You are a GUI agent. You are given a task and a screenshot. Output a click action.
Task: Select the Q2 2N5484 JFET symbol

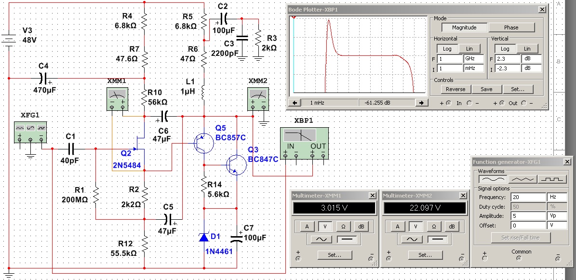pyautogui.click(x=141, y=143)
